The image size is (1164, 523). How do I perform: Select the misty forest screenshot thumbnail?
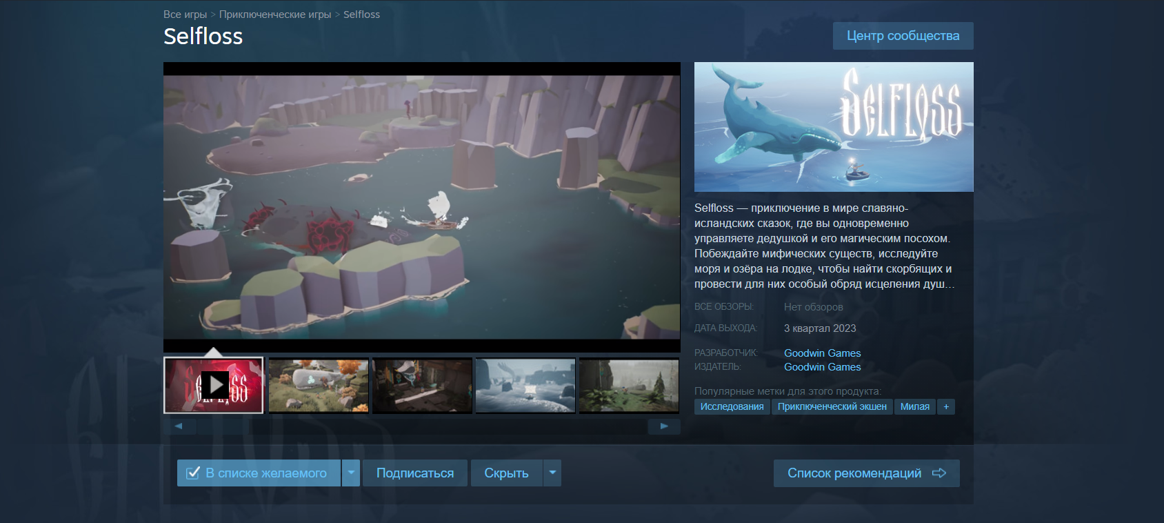[629, 385]
